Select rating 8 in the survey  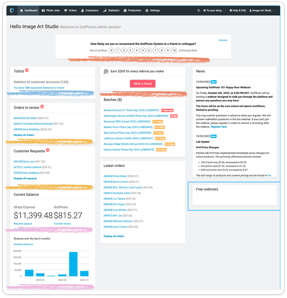point(162,51)
